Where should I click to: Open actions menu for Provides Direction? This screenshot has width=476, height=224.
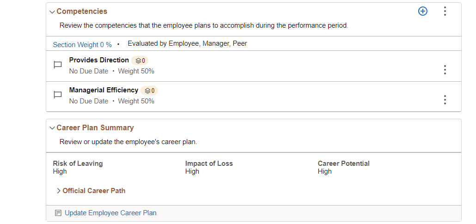coord(445,70)
